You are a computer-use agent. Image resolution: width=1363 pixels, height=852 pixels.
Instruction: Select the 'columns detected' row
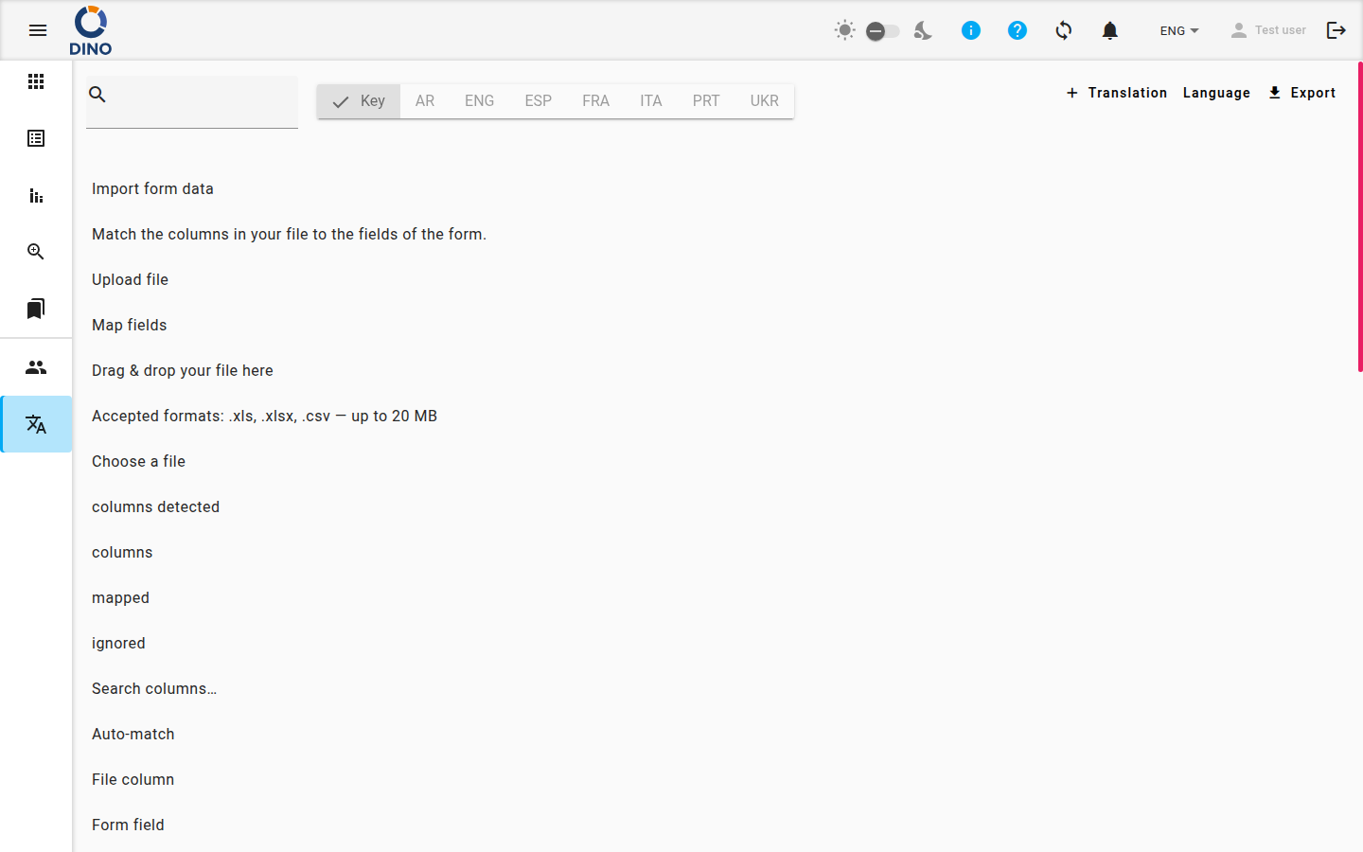717,507
